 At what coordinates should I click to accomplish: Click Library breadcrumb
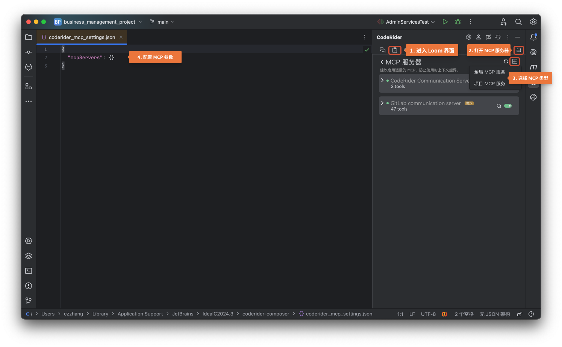point(100,314)
